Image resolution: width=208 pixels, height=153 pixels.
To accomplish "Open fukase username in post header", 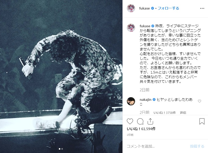I will pyautogui.click(x=145, y=8).
